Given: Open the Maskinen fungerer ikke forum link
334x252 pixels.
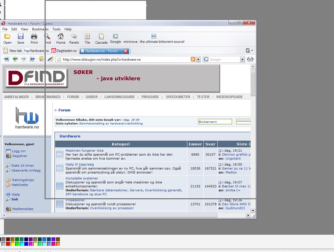Looking at the screenshot, I should pyautogui.click(x=84, y=151).
